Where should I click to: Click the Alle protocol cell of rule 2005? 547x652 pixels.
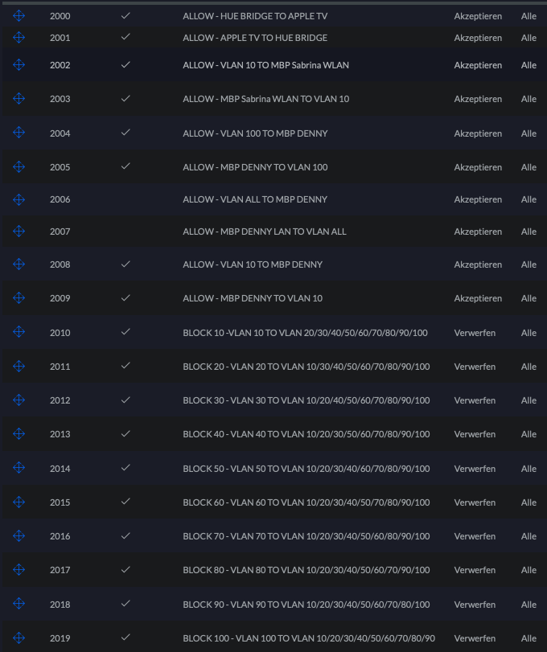click(528, 167)
